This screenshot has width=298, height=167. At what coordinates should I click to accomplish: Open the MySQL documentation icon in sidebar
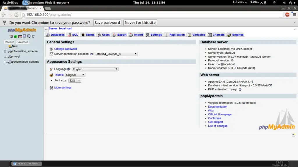coord(29,36)
